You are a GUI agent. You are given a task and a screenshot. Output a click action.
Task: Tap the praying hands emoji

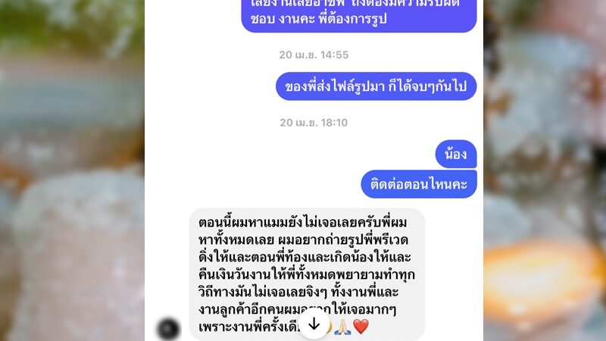pos(342,327)
